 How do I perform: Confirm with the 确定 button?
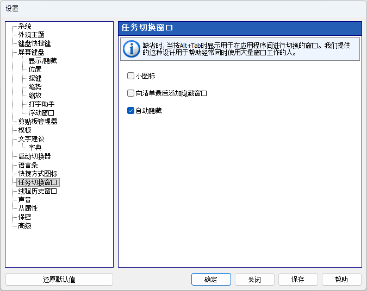(x=211, y=279)
